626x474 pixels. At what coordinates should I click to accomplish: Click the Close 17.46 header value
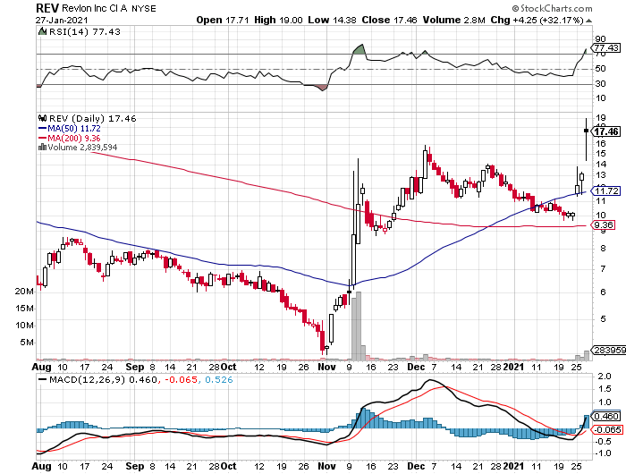click(389, 20)
